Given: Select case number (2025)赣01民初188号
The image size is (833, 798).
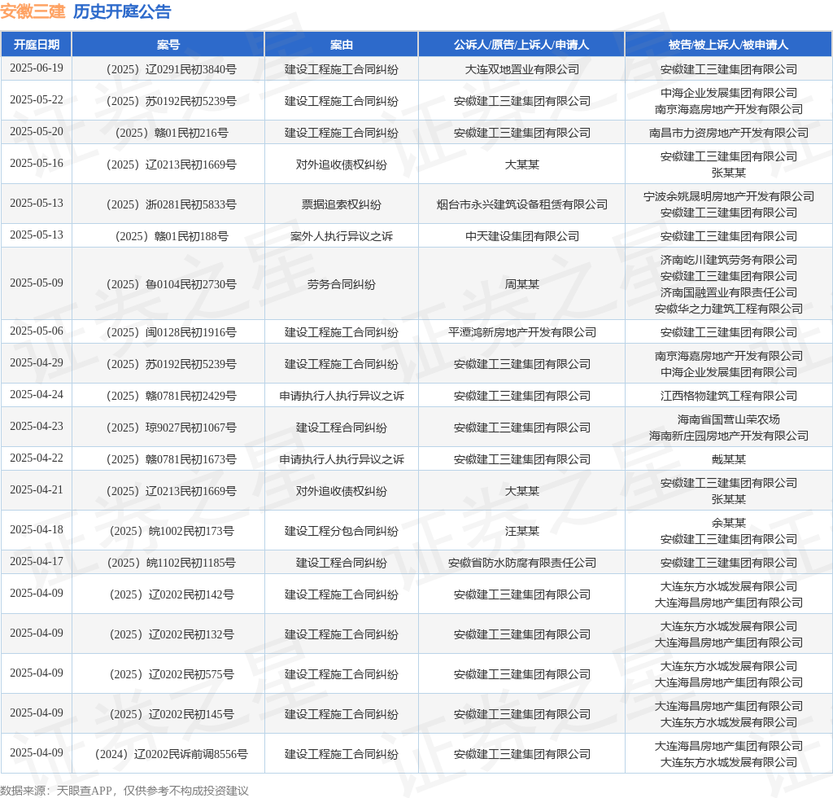Looking at the screenshot, I should coord(172,236).
